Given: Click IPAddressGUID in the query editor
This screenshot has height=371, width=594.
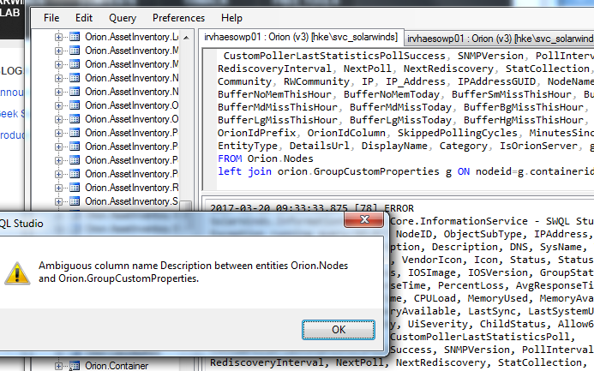Looking at the screenshot, I should tap(496, 81).
